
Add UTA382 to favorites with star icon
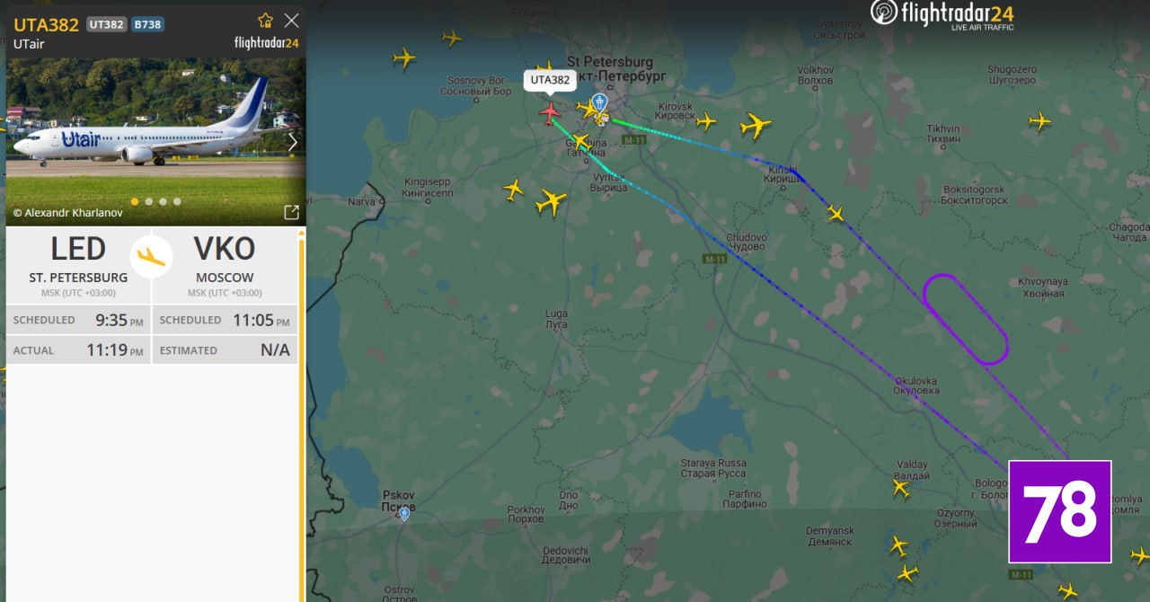(265, 21)
